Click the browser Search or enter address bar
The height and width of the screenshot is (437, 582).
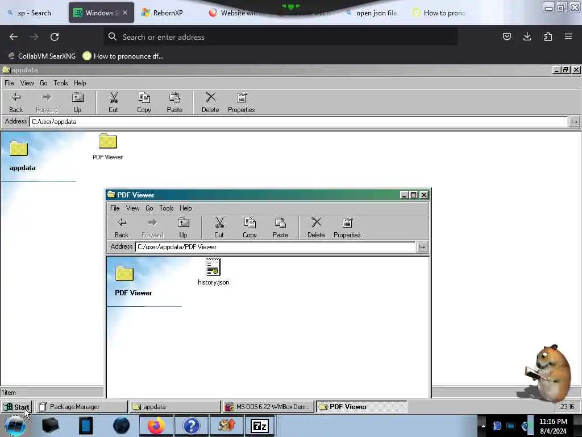point(281,37)
